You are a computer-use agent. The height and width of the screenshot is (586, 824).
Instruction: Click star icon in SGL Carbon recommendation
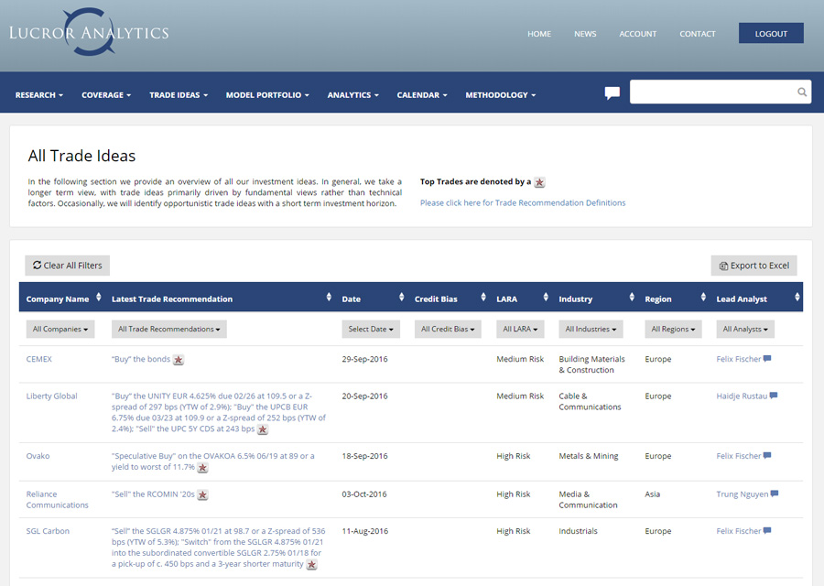pyautogui.click(x=311, y=565)
